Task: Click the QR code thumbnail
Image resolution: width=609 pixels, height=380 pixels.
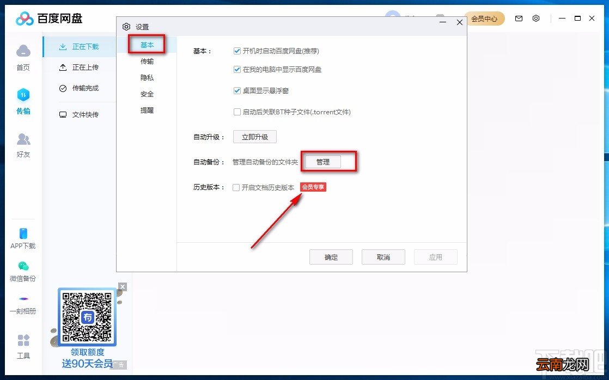Action: (x=87, y=317)
